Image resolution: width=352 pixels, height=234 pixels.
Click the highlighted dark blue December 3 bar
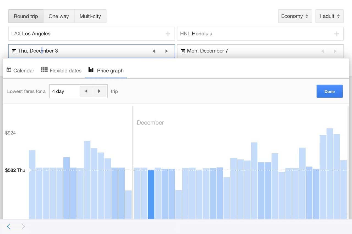click(151, 194)
